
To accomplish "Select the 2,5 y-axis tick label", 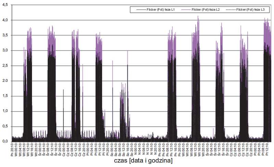I will click(5, 66).
